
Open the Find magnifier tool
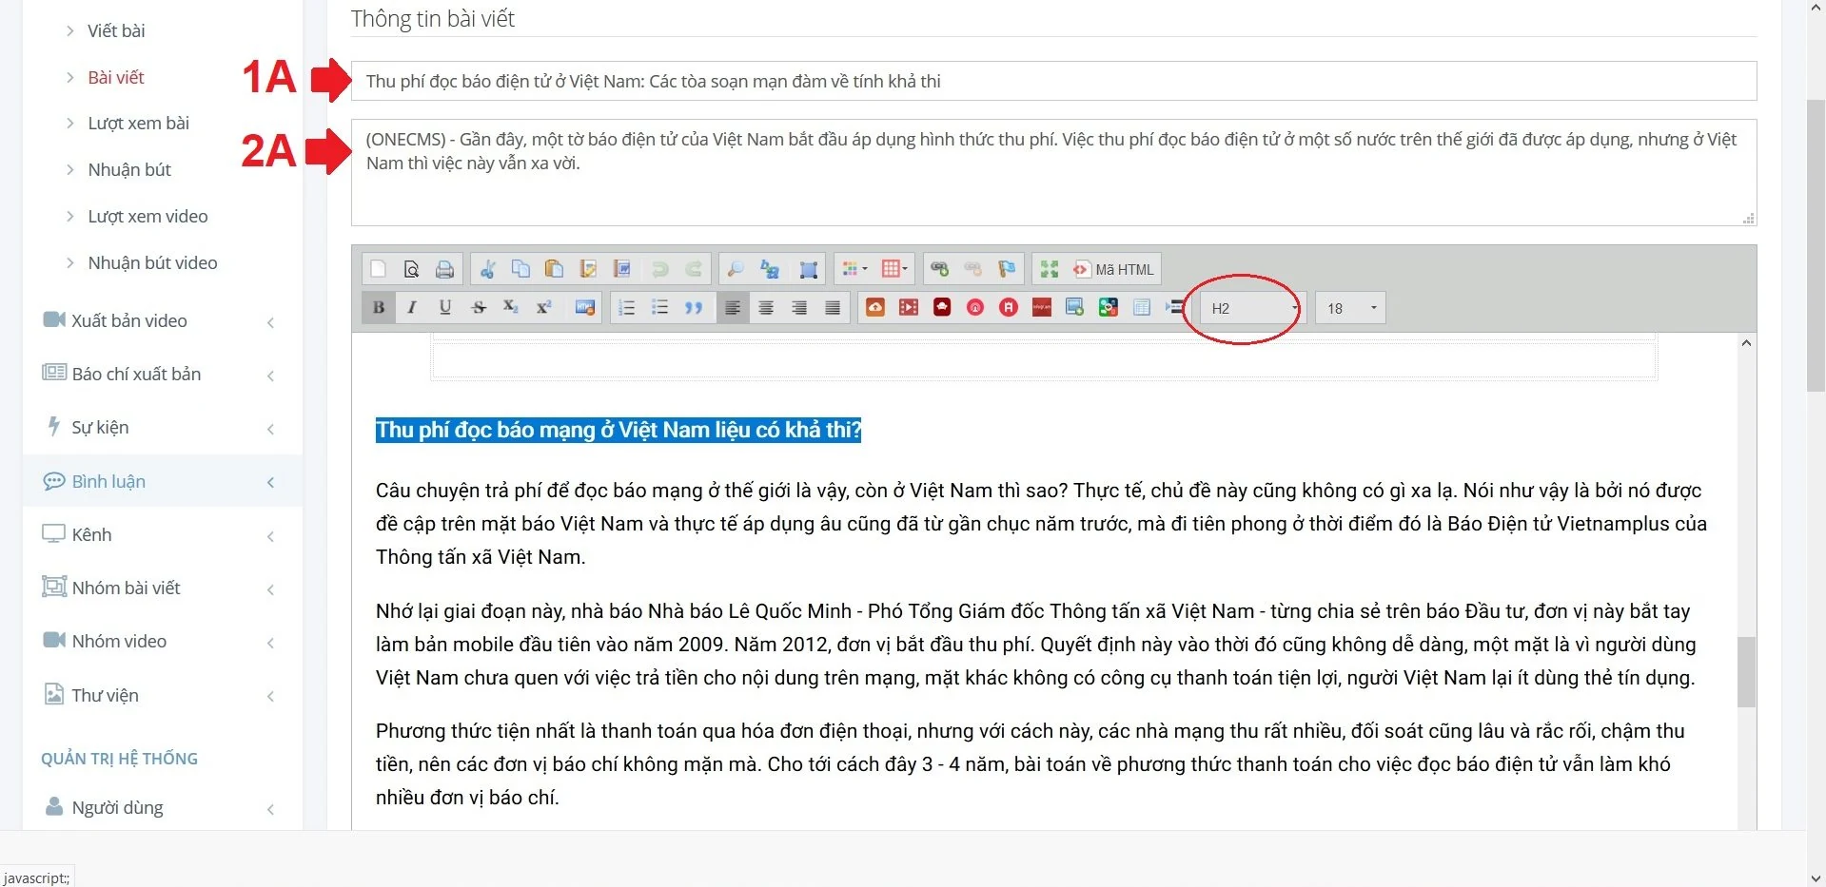click(736, 269)
